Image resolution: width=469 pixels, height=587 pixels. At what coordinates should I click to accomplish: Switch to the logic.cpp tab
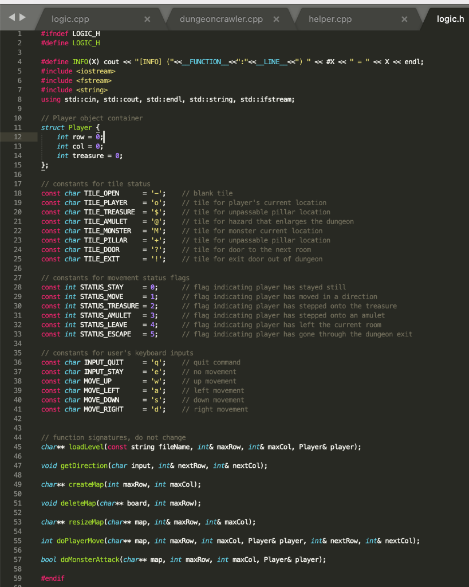click(x=70, y=18)
